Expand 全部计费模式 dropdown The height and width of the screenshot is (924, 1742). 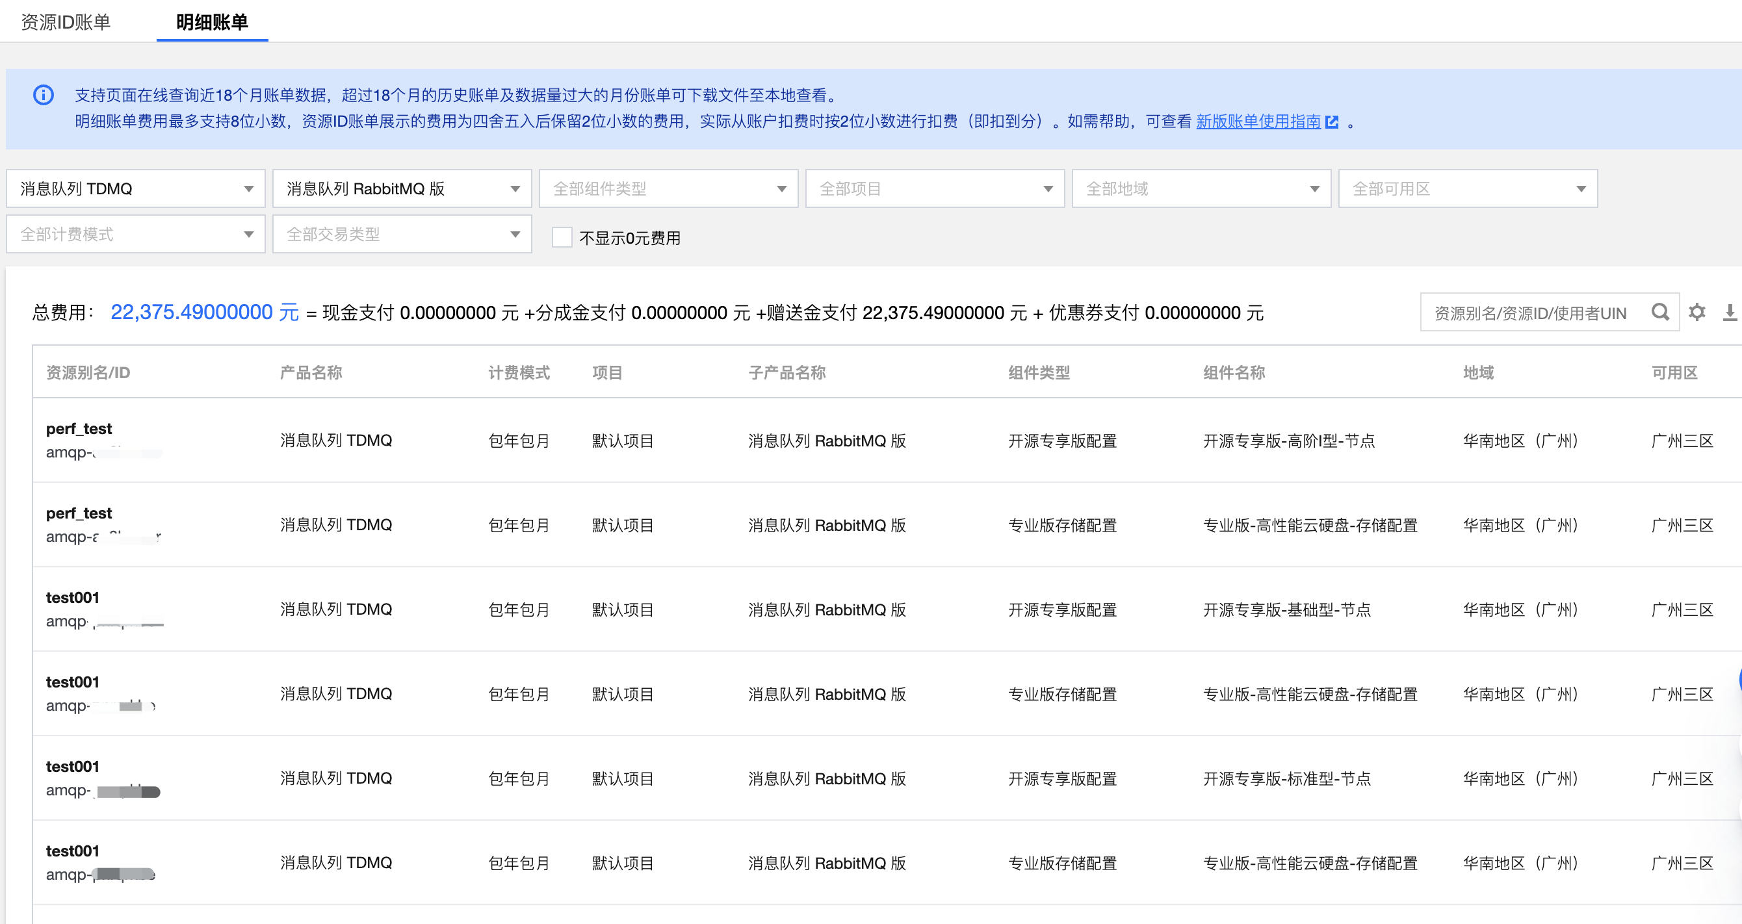click(135, 234)
